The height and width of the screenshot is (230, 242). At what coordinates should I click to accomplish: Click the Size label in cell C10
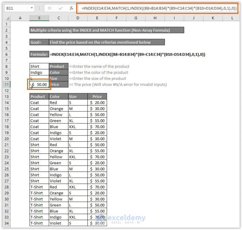point(58,79)
